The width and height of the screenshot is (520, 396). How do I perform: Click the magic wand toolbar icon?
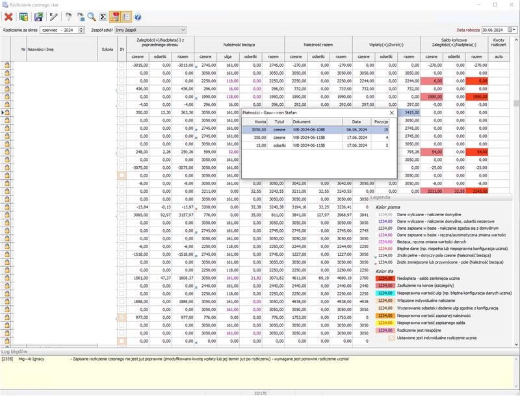[x=54, y=16]
